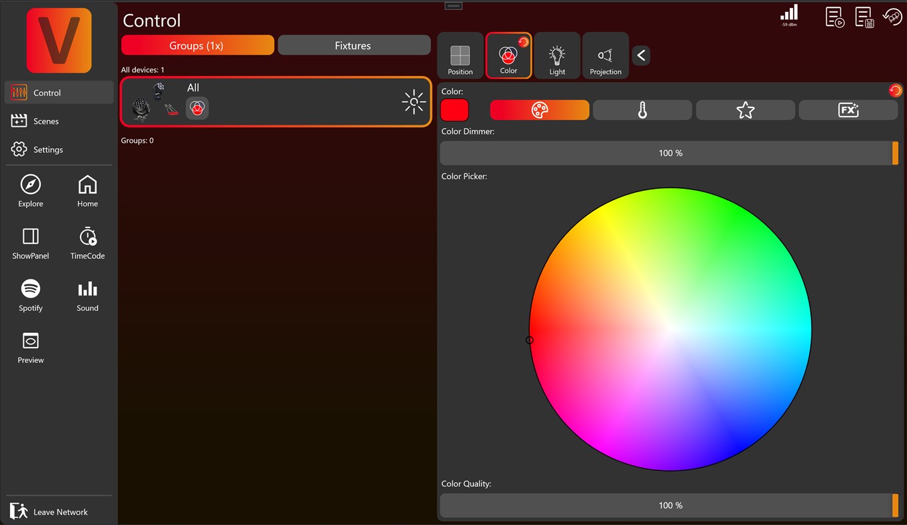This screenshot has width=907, height=525.
Task: Click the scene save icon
Action: (x=864, y=17)
